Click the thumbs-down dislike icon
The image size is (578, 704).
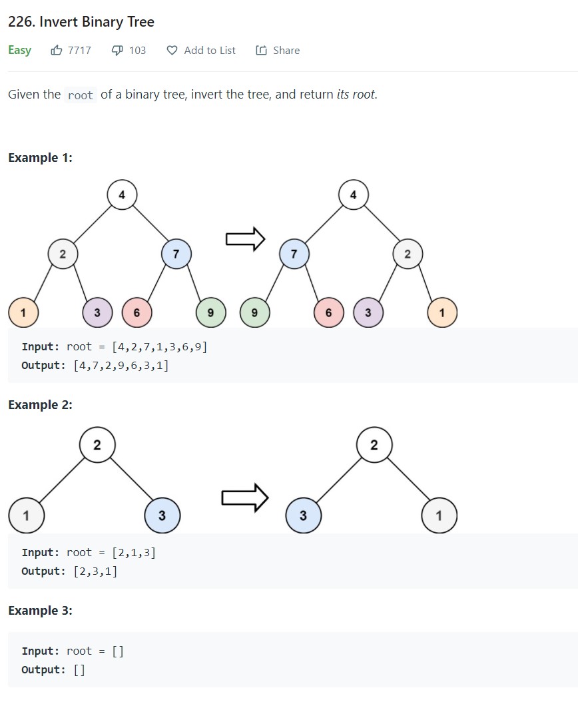[117, 50]
